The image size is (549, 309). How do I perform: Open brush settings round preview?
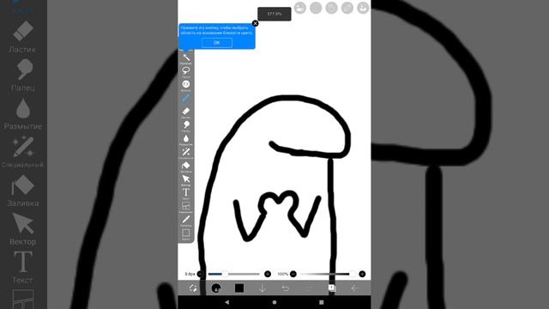[x=216, y=288]
